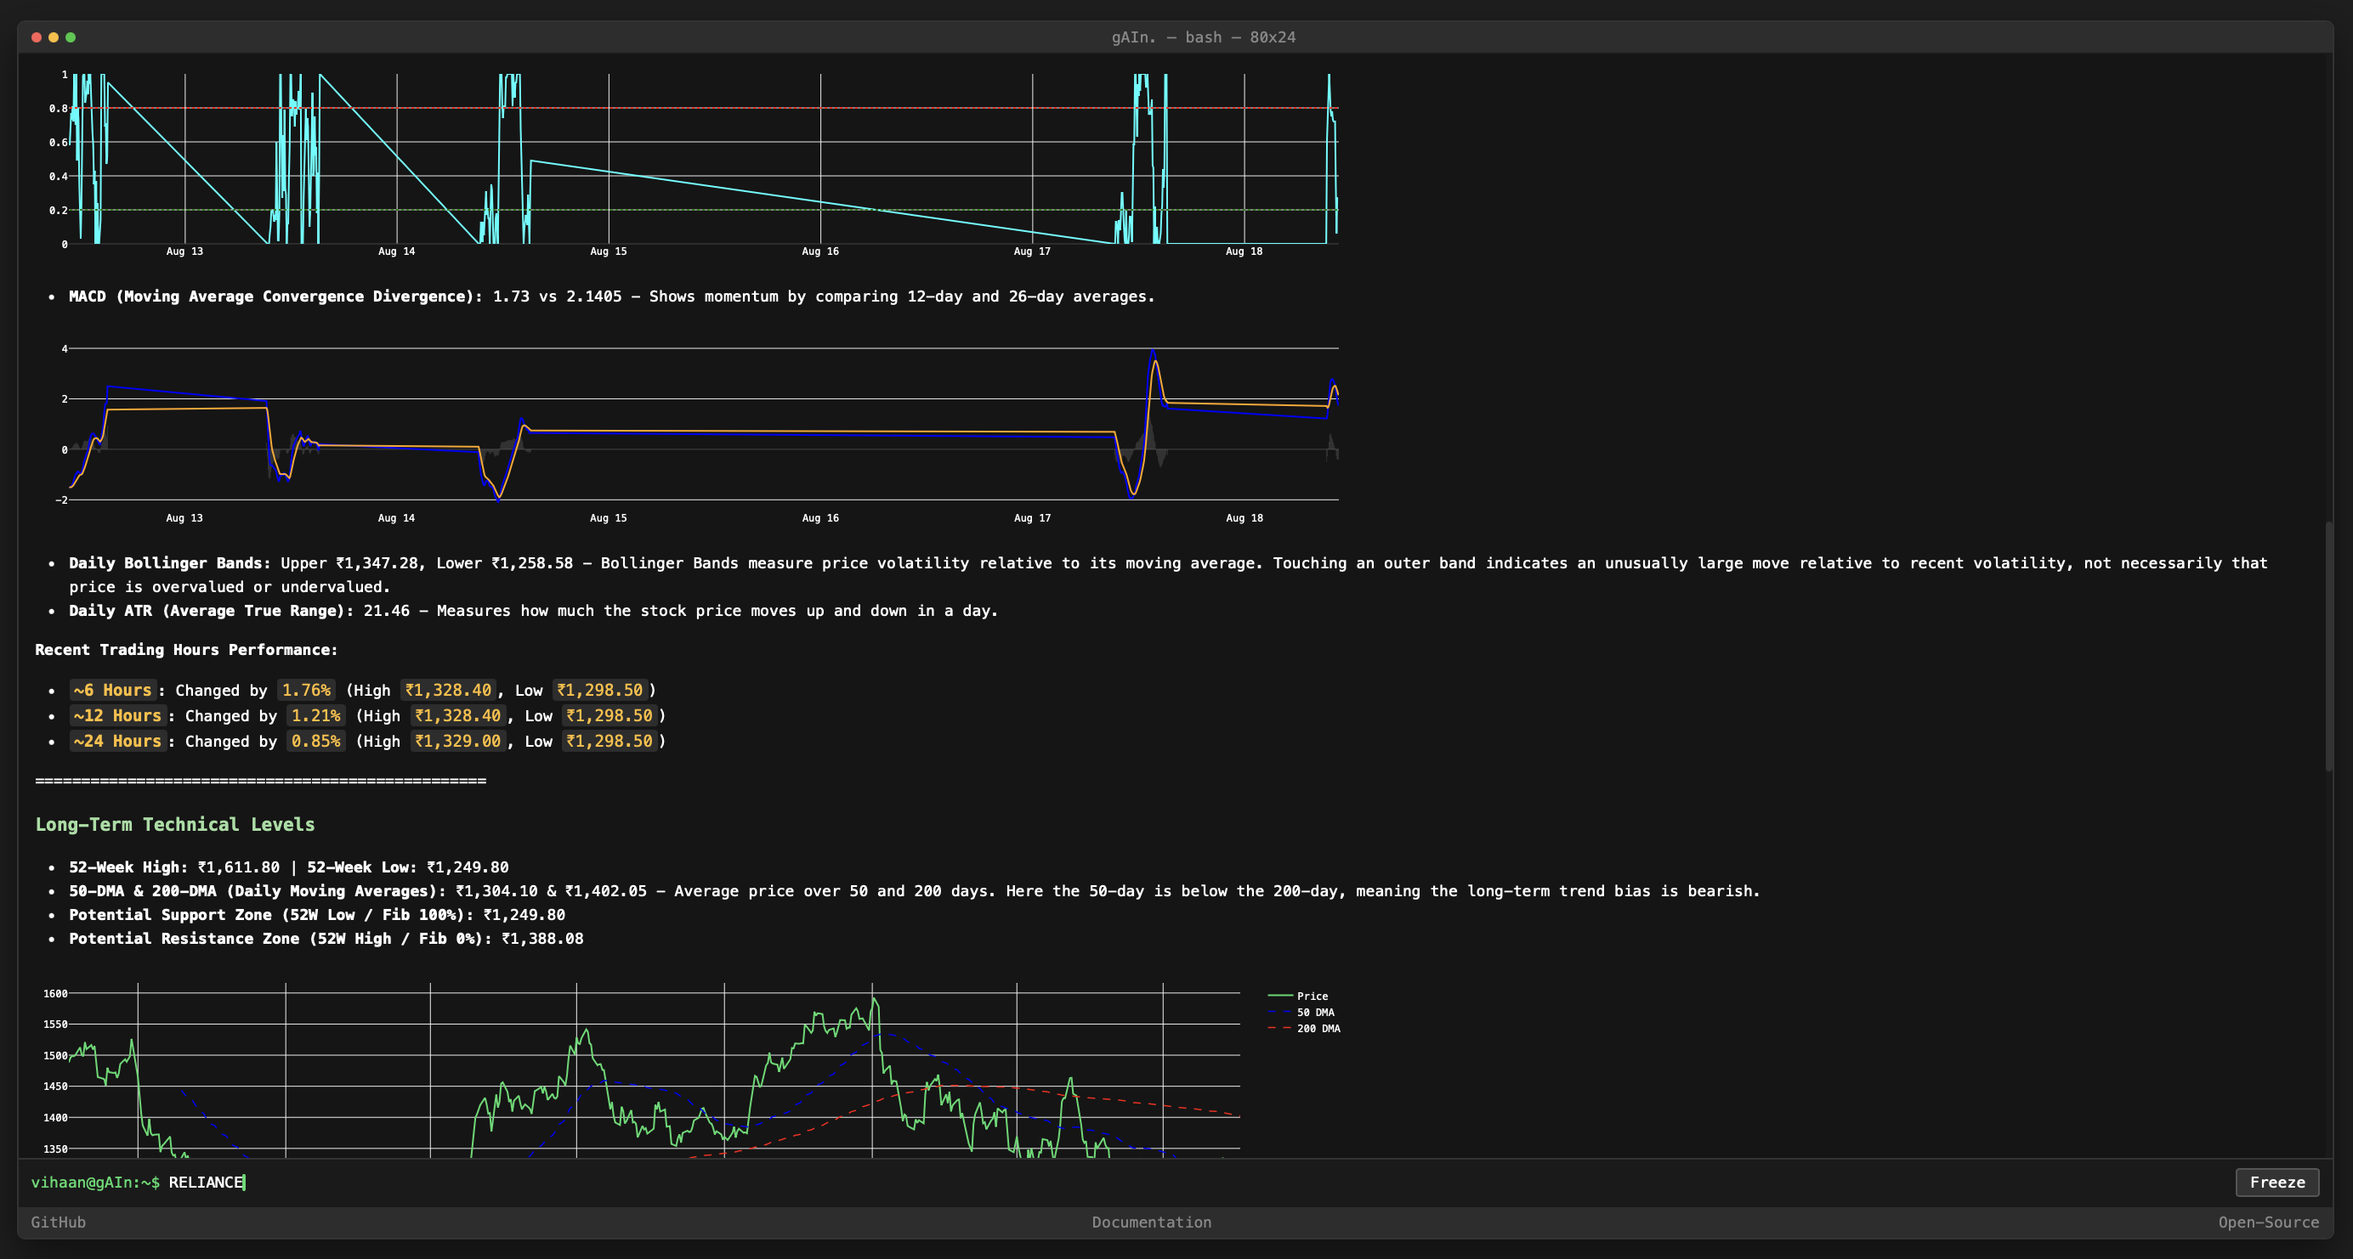Click the 1600 axis label on price chart

pos(56,993)
